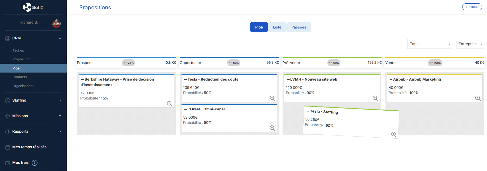Click the Staffing clock icon

tap(8, 101)
